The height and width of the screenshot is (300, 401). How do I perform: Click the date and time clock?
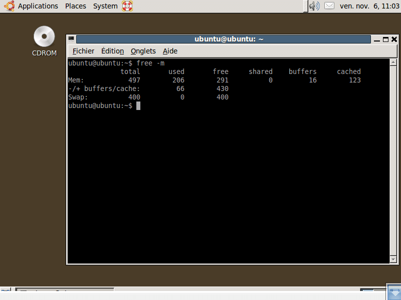[x=369, y=6]
